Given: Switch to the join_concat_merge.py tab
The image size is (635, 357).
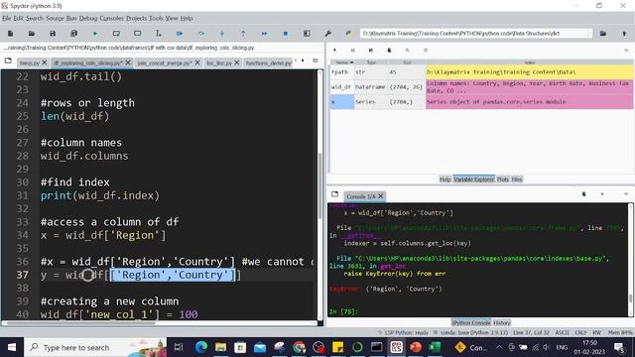Looking at the screenshot, I should 165,63.
